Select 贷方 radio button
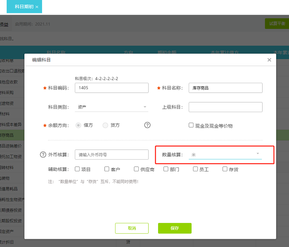 105,125
